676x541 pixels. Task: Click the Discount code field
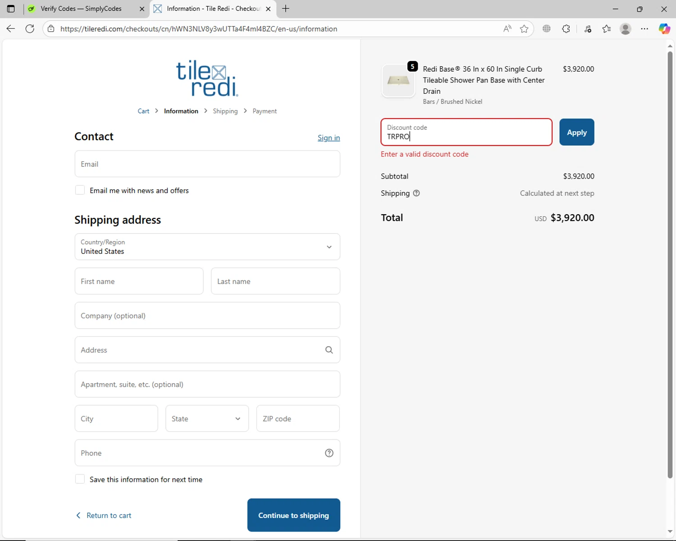(x=466, y=132)
